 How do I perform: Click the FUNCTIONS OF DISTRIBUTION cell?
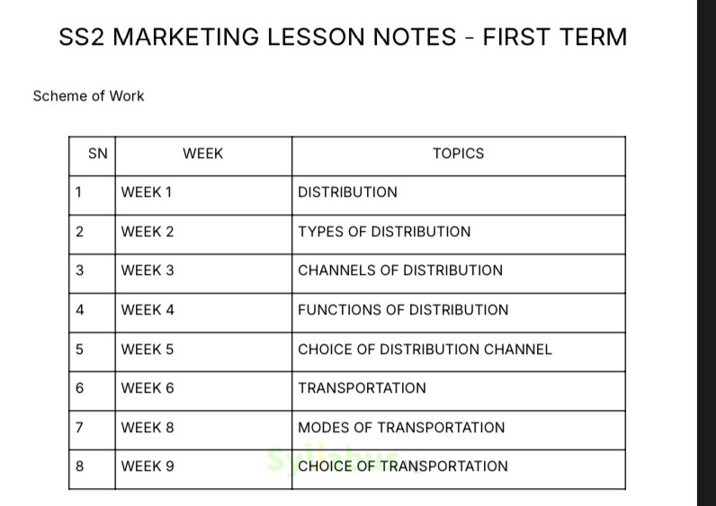[403, 310]
